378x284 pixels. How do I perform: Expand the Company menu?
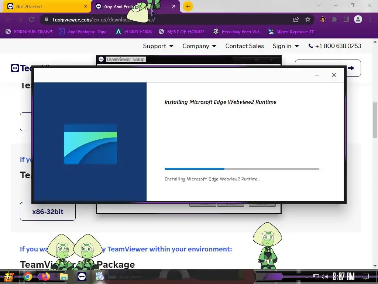199,46
